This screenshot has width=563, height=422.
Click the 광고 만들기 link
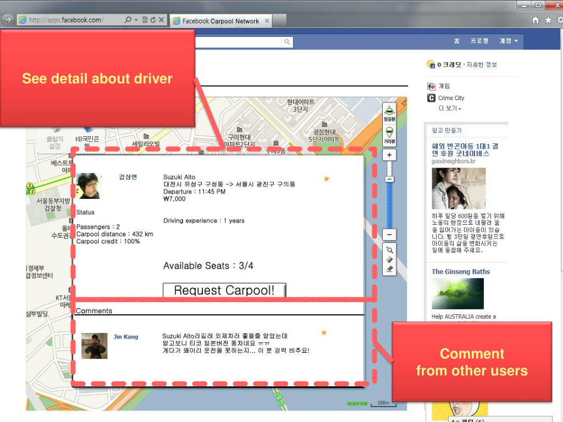coord(446,130)
